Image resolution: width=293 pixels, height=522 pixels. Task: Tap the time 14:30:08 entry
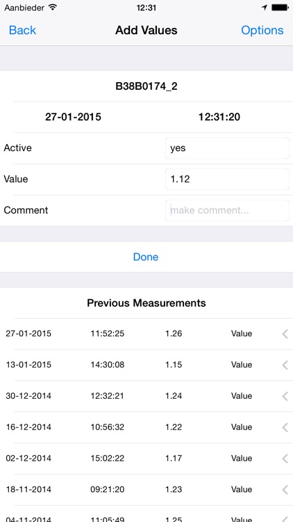tap(108, 365)
